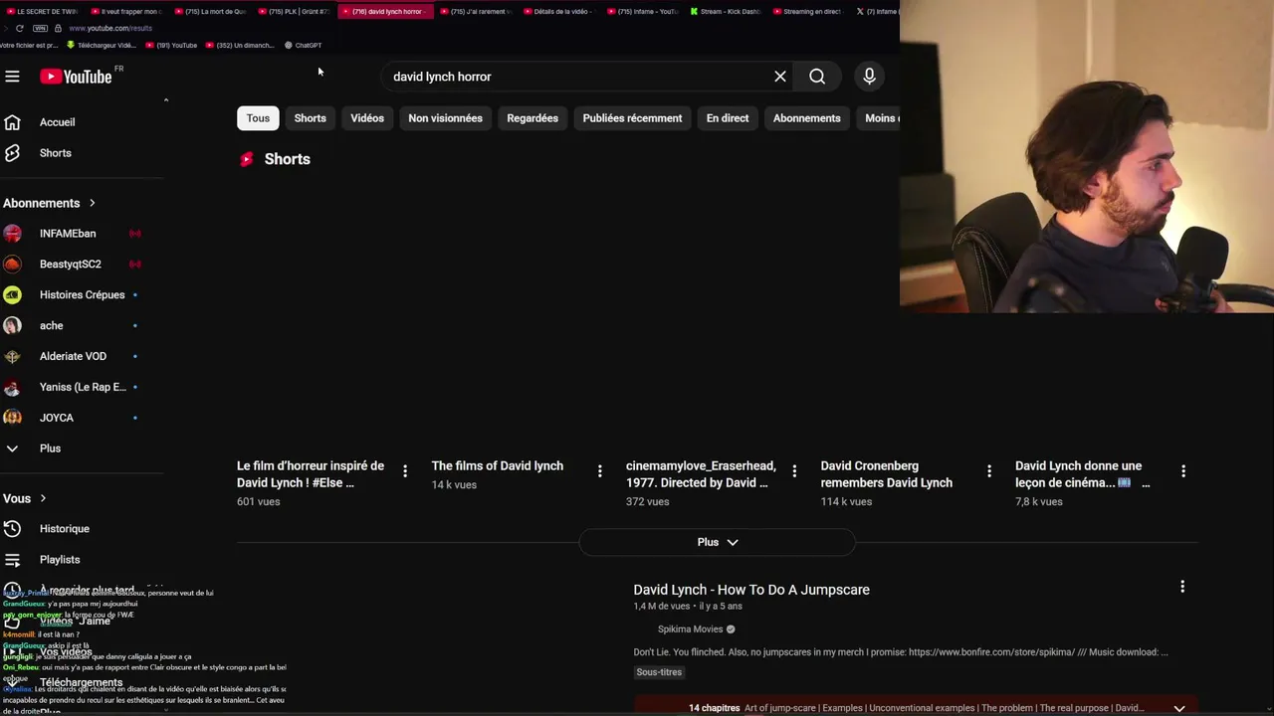Click the Sous-titres badge
Screen dimensions: 1274x716
pos(659,672)
